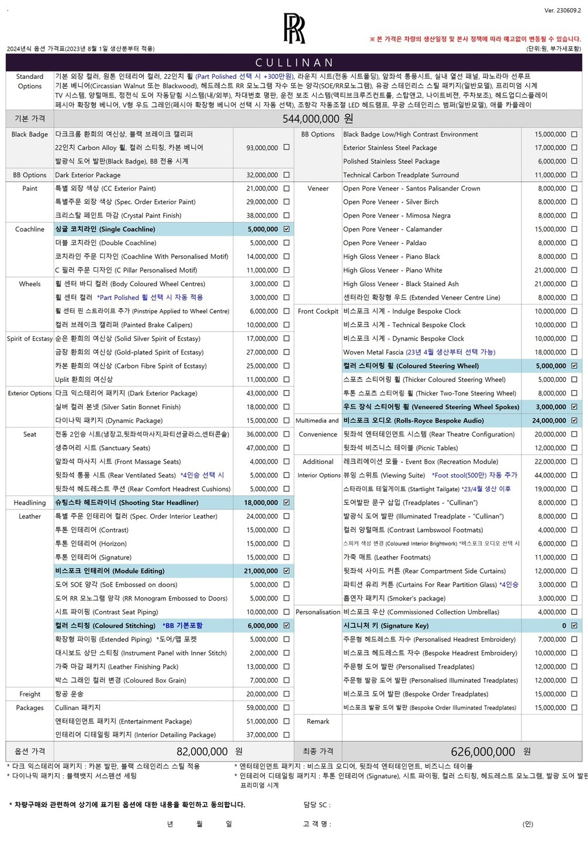This screenshot has height=841, width=588.
Task: Select the base price 544,000,000 원
Action: 318,119
